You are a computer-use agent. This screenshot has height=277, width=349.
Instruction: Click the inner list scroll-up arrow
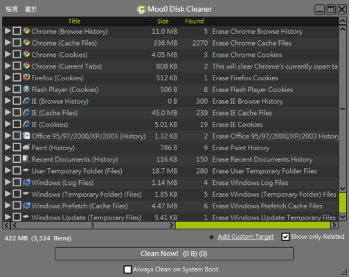(343, 30)
